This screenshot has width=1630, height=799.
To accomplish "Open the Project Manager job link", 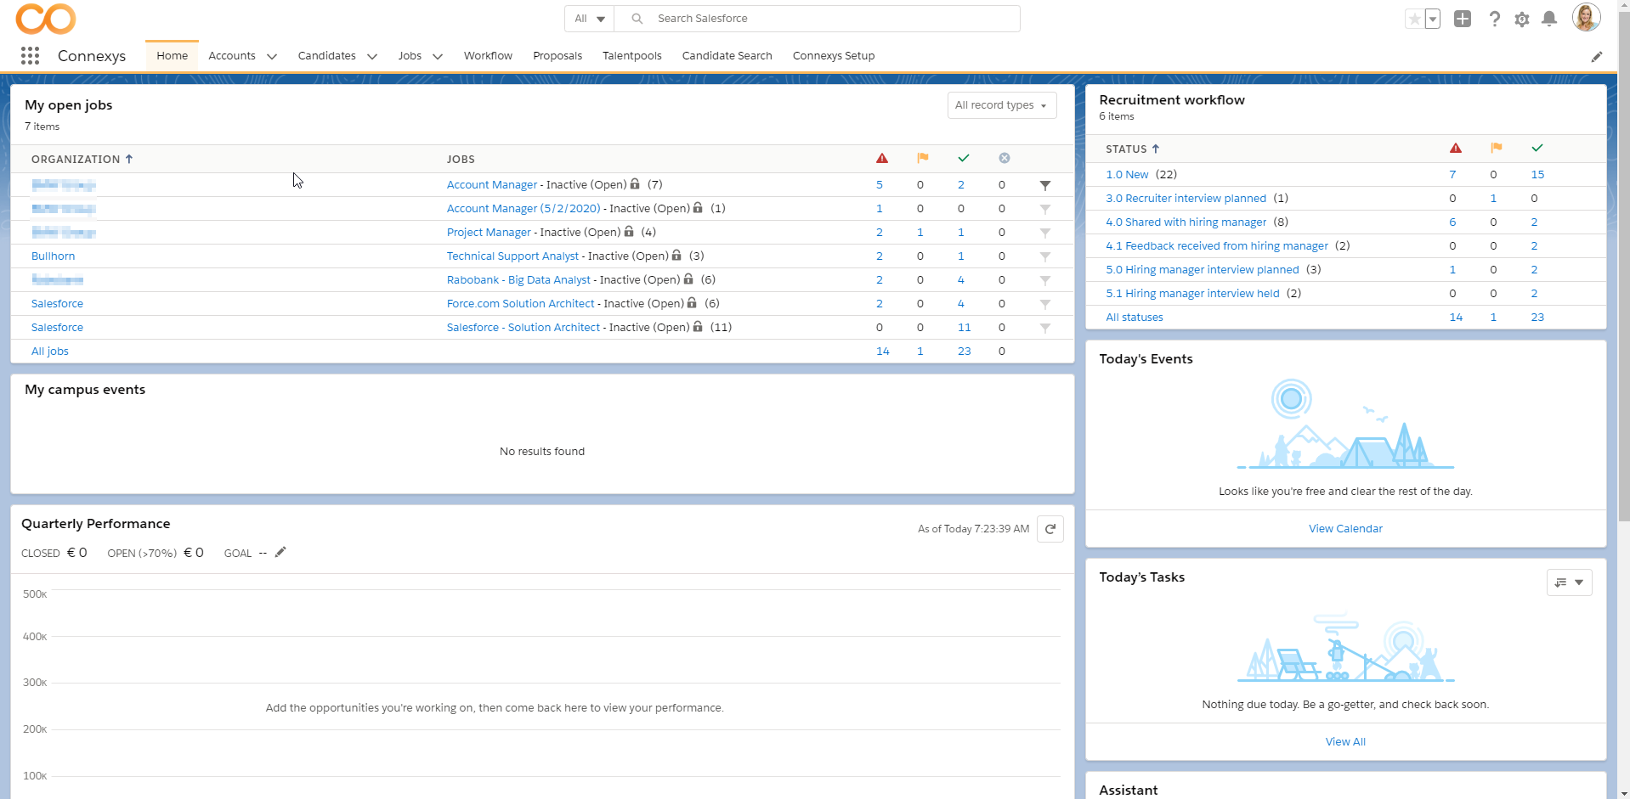I will pos(489,233).
